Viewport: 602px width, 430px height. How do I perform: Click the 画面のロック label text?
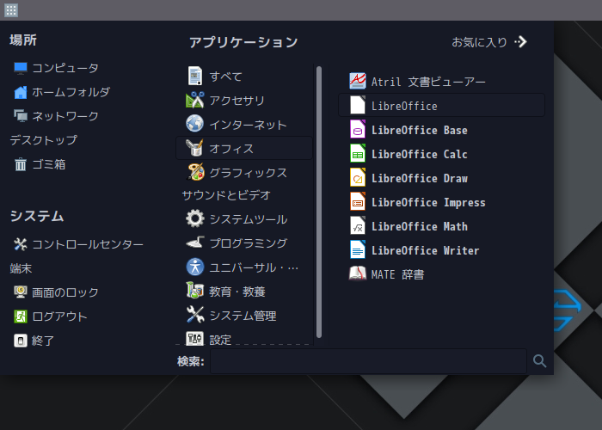65,292
